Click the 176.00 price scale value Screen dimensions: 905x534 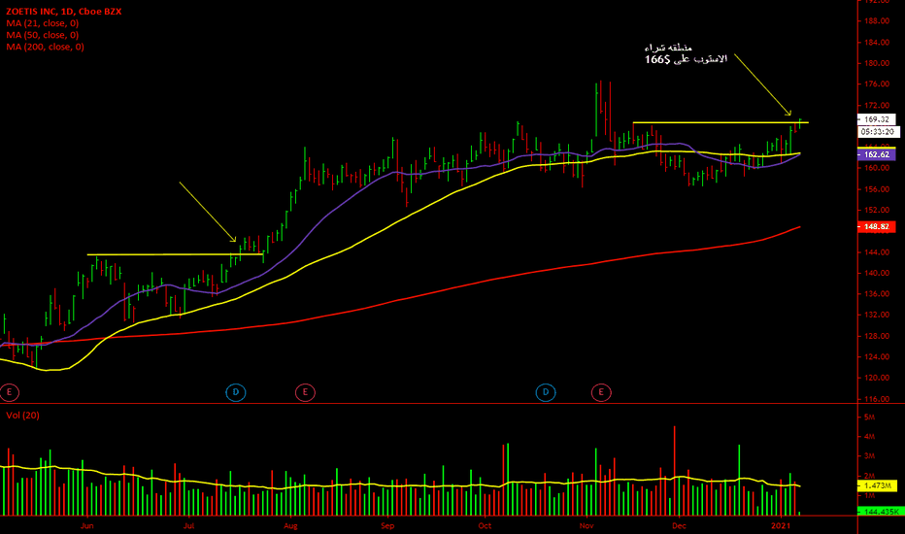click(x=877, y=83)
